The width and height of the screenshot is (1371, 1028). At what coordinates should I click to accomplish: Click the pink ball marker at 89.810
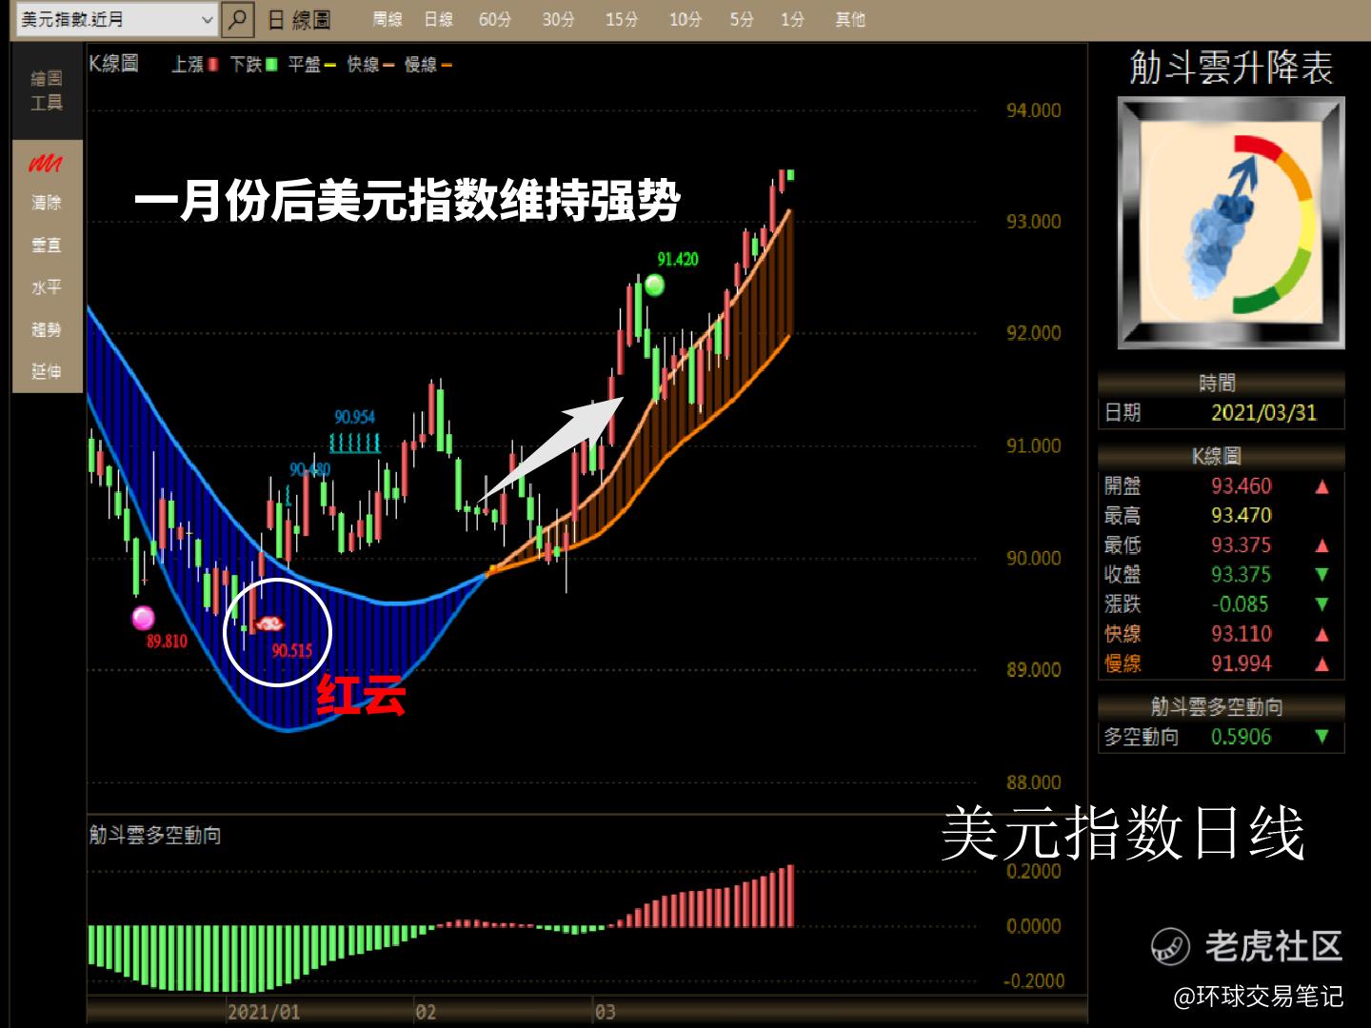click(x=143, y=618)
